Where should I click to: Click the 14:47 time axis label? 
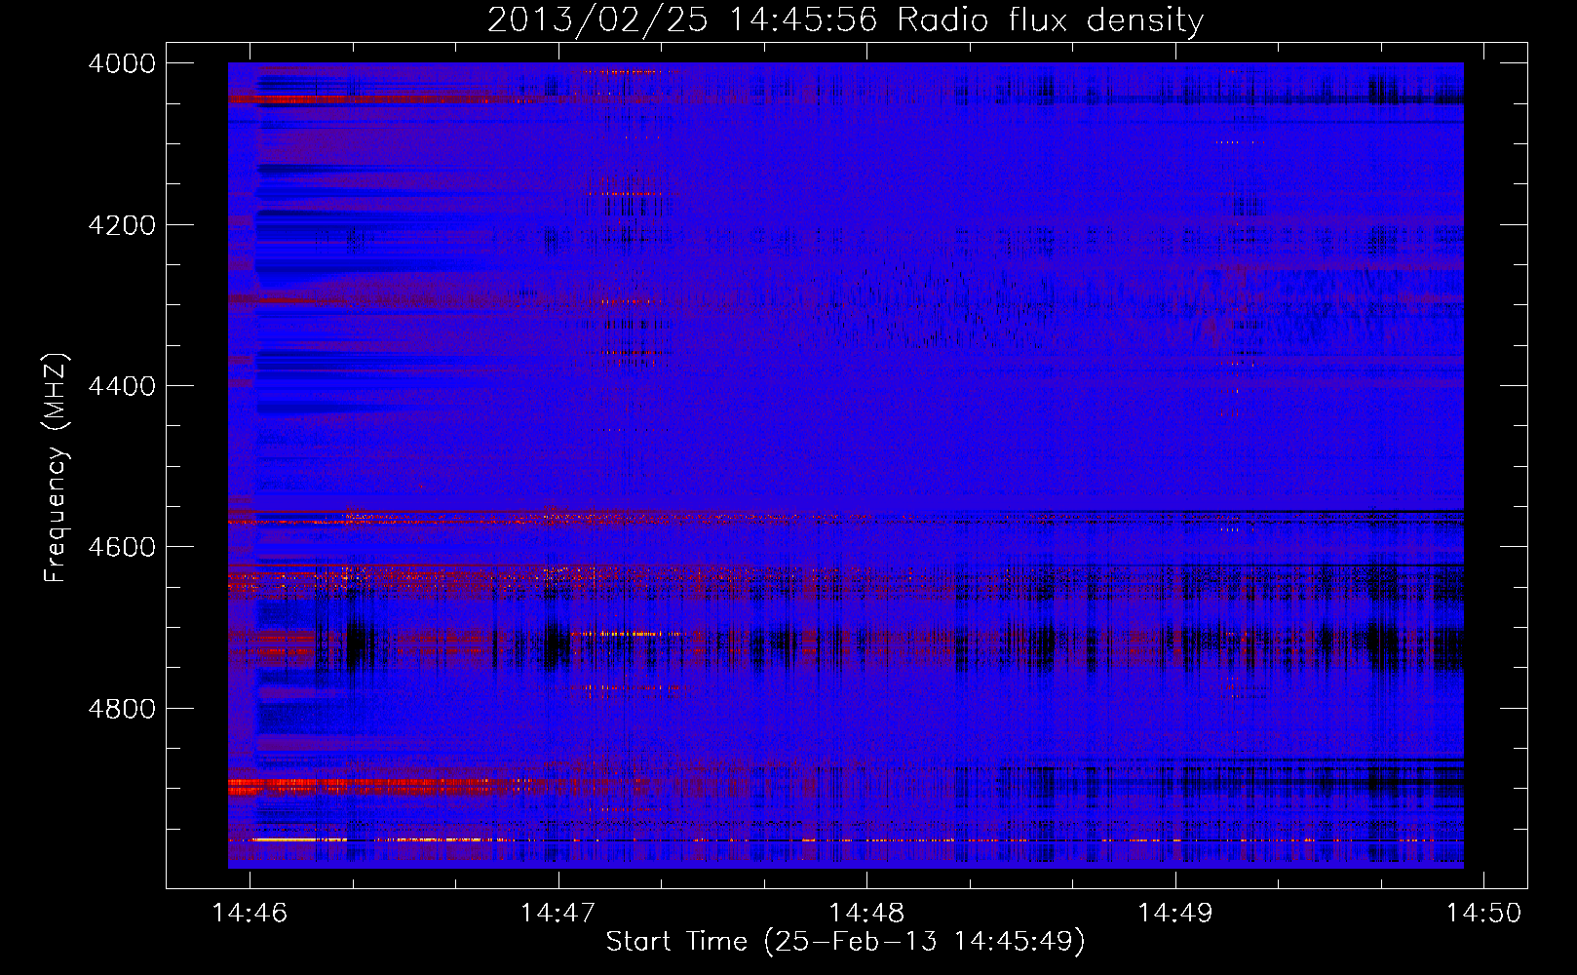[558, 913]
